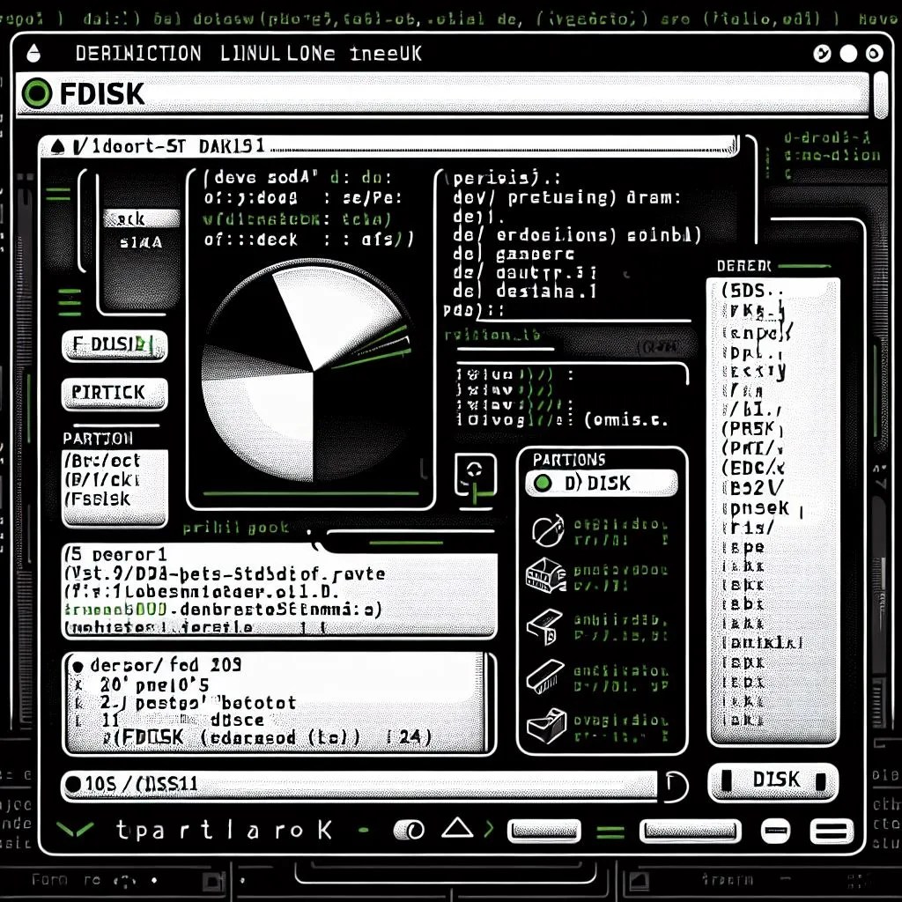Click the third box-shaped partition icon
The height and width of the screenshot is (902, 902).
tap(544, 627)
